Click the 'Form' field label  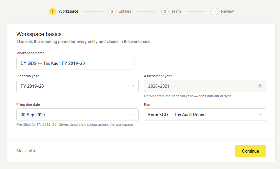pos(148,104)
